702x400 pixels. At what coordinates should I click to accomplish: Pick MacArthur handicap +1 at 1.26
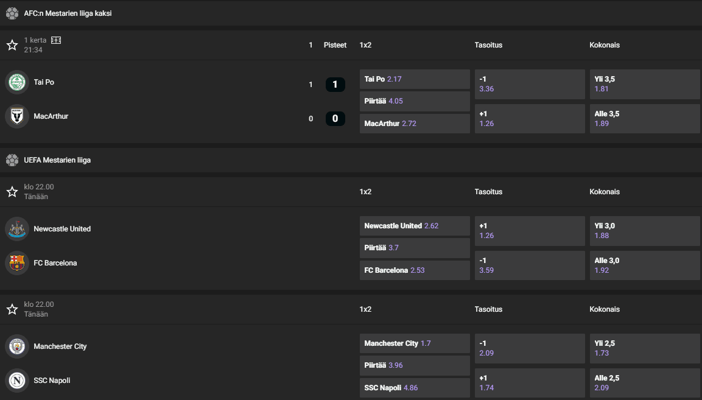[530, 119]
